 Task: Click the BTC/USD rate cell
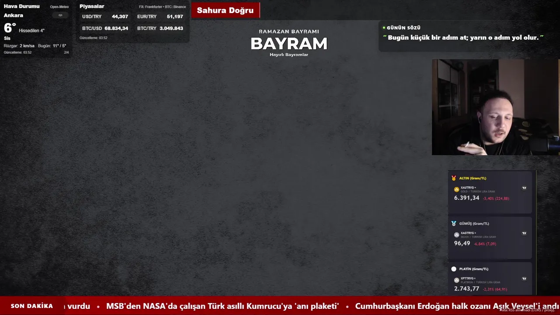(105, 28)
